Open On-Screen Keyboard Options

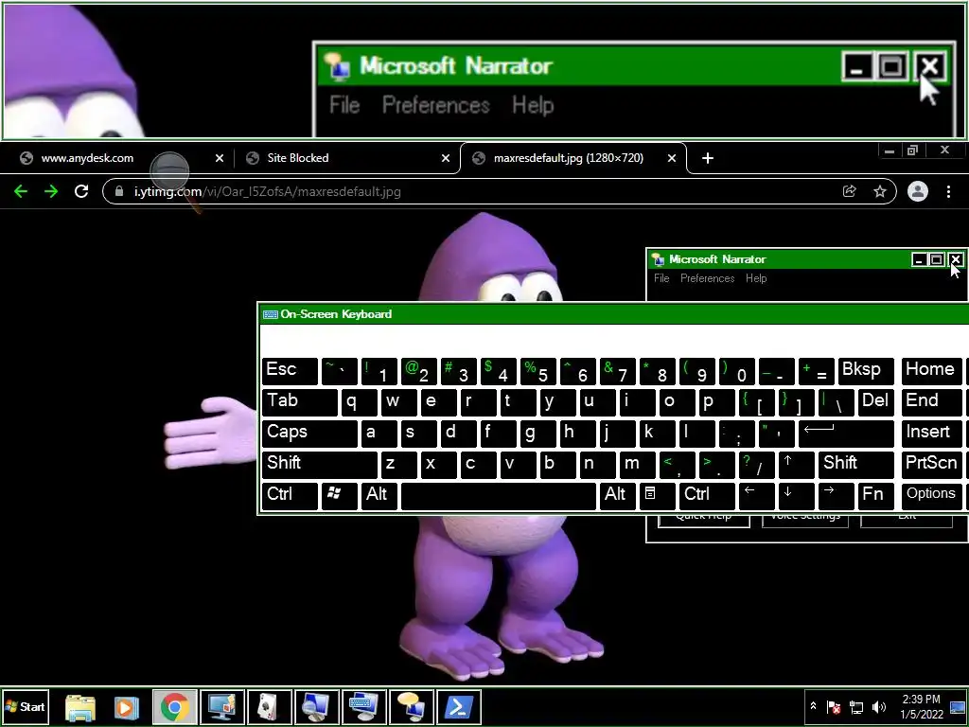pos(931,496)
